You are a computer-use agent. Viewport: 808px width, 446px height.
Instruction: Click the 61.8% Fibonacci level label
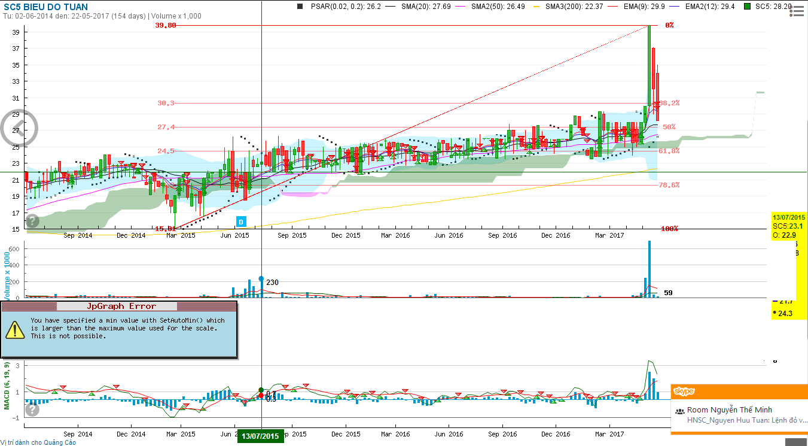[x=669, y=151]
